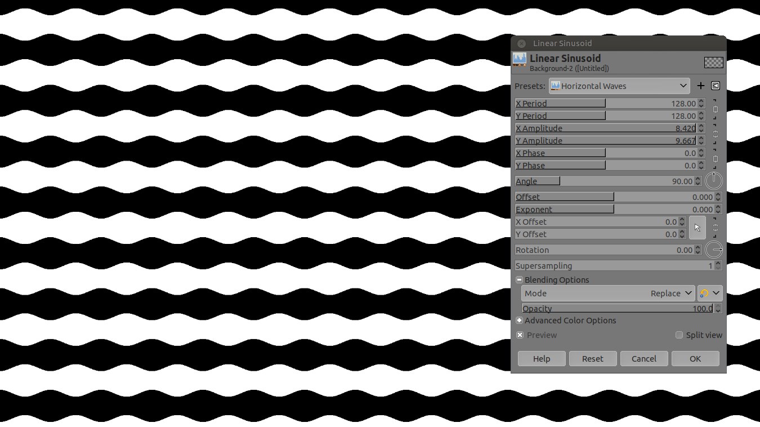This screenshot has width=760, height=427.
Task: Open the manage presets menu icon
Action: (x=716, y=86)
